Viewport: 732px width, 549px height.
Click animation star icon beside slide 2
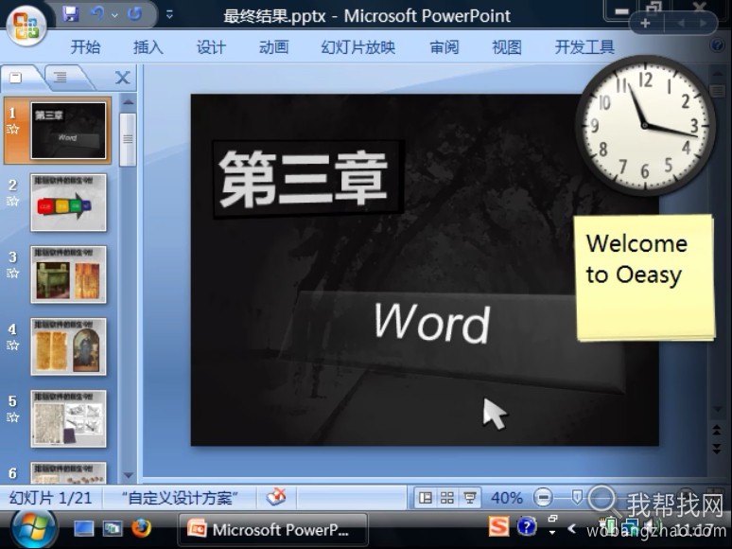pos(12,202)
